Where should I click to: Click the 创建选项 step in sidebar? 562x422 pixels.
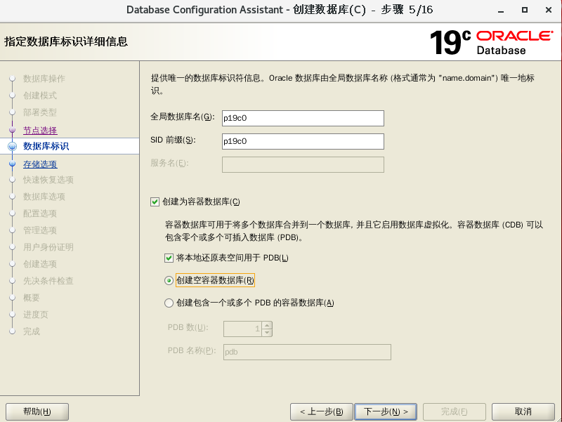40,264
